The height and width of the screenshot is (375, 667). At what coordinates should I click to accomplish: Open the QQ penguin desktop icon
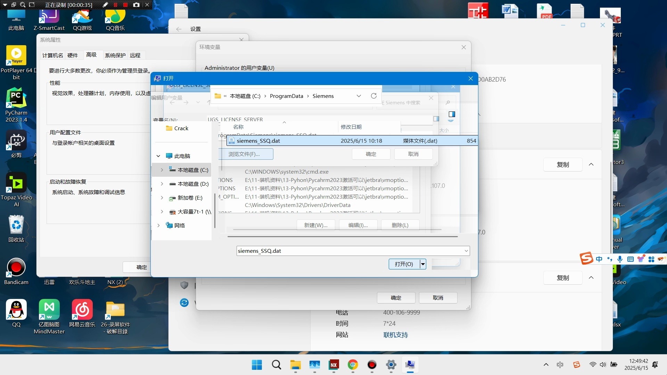(x=16, y=313)
